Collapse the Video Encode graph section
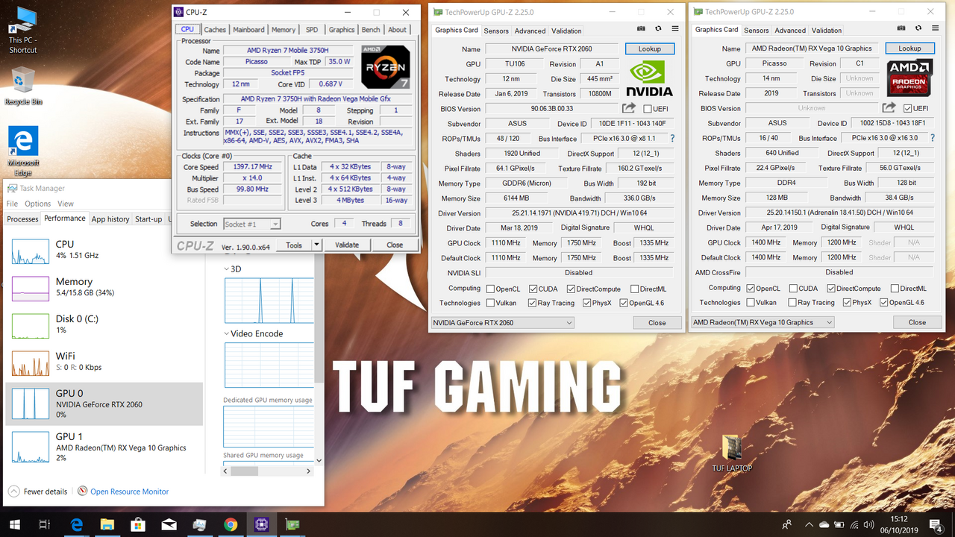Viewport: 955px width, 537px height. point(228,334)
